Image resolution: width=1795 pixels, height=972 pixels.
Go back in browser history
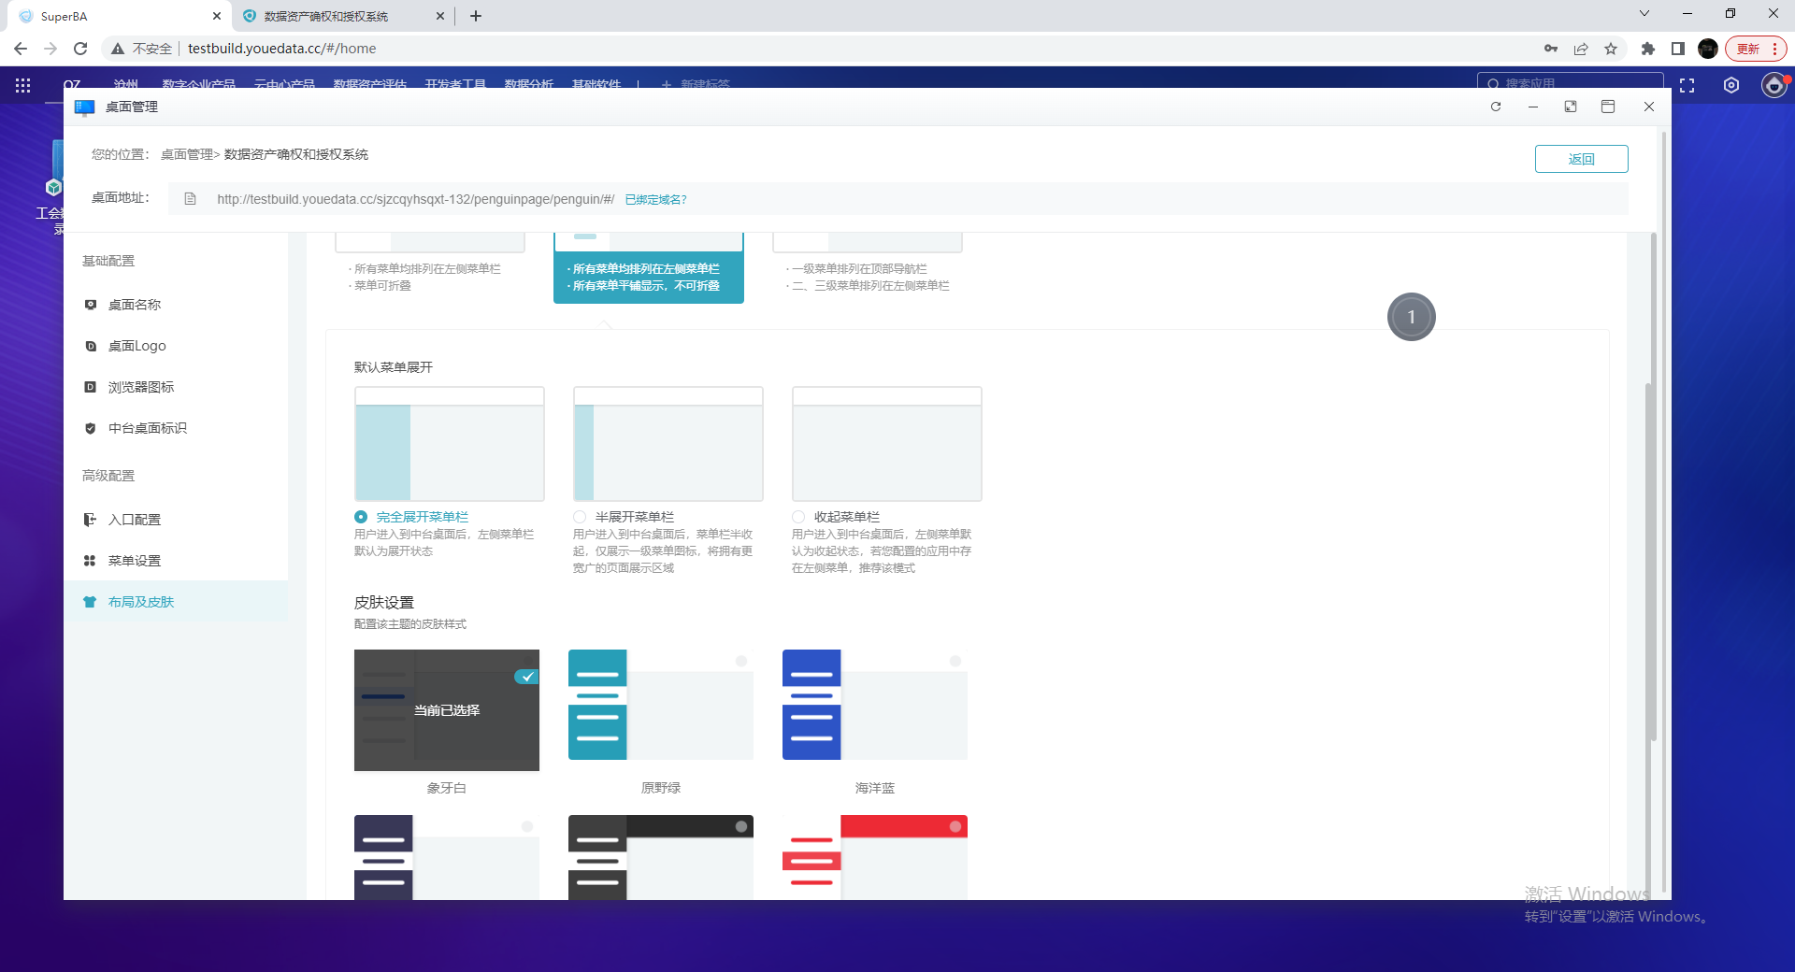coord(21,49)
